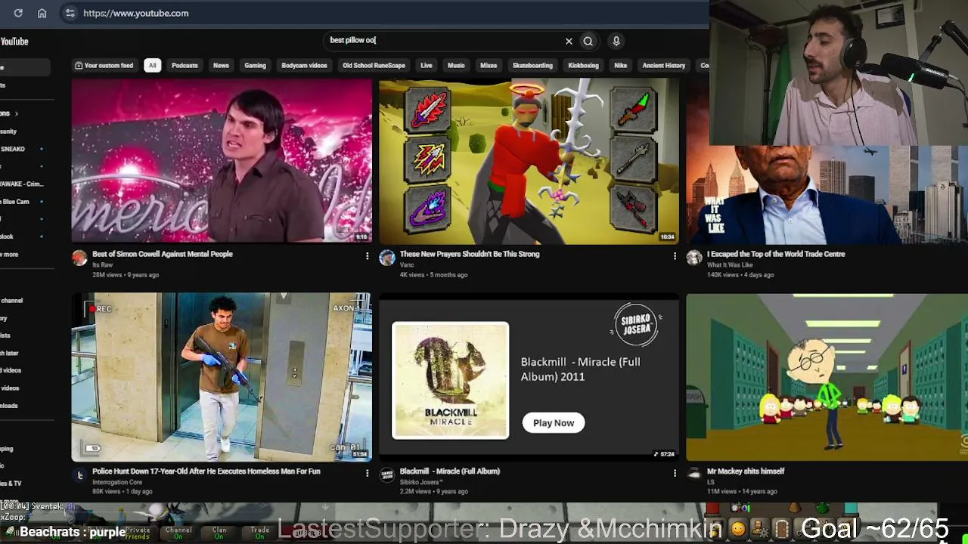
Task: Switch to the Music chip
Action: point(456,65)
